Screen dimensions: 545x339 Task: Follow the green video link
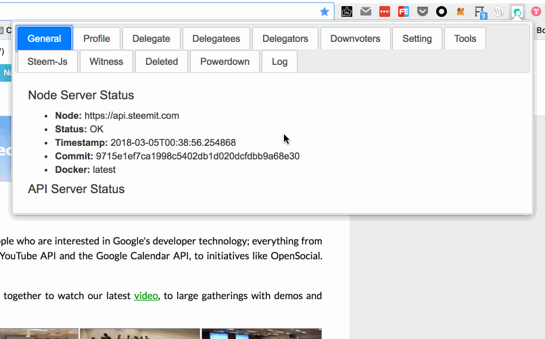[x=146, y=296]
